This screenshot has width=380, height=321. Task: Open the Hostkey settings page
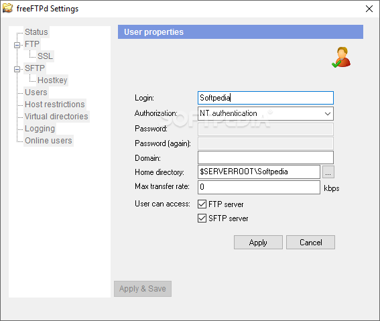coord(52,80)
